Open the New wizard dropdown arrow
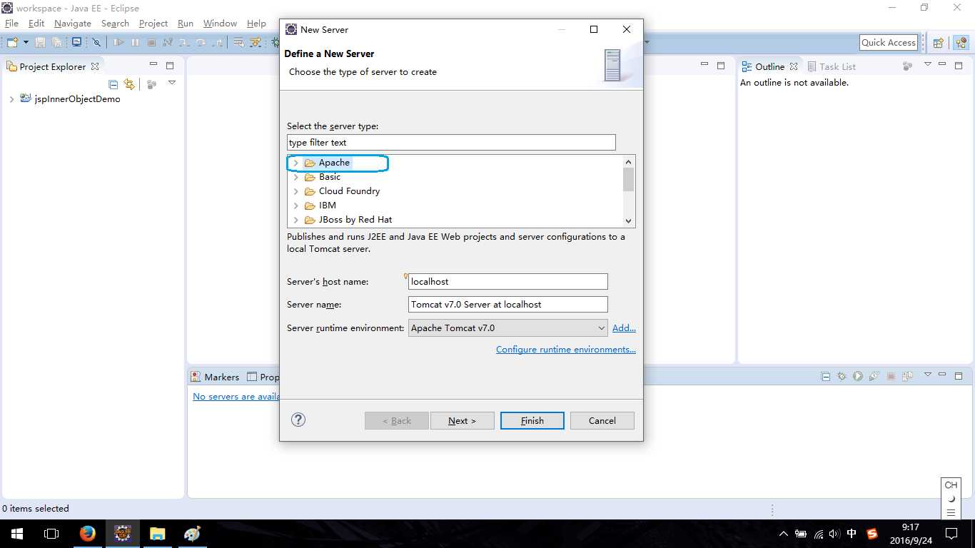 26,43
